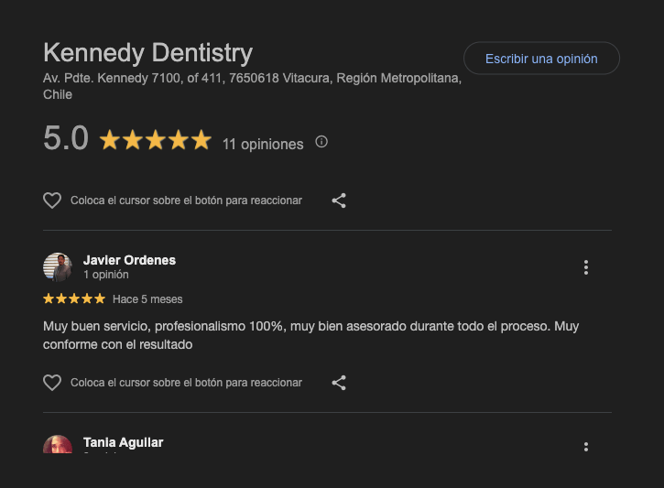Click the Escribir una opinión button
Image resolution: width=664 pixels, height=488 pixels.
click(541, 59)
